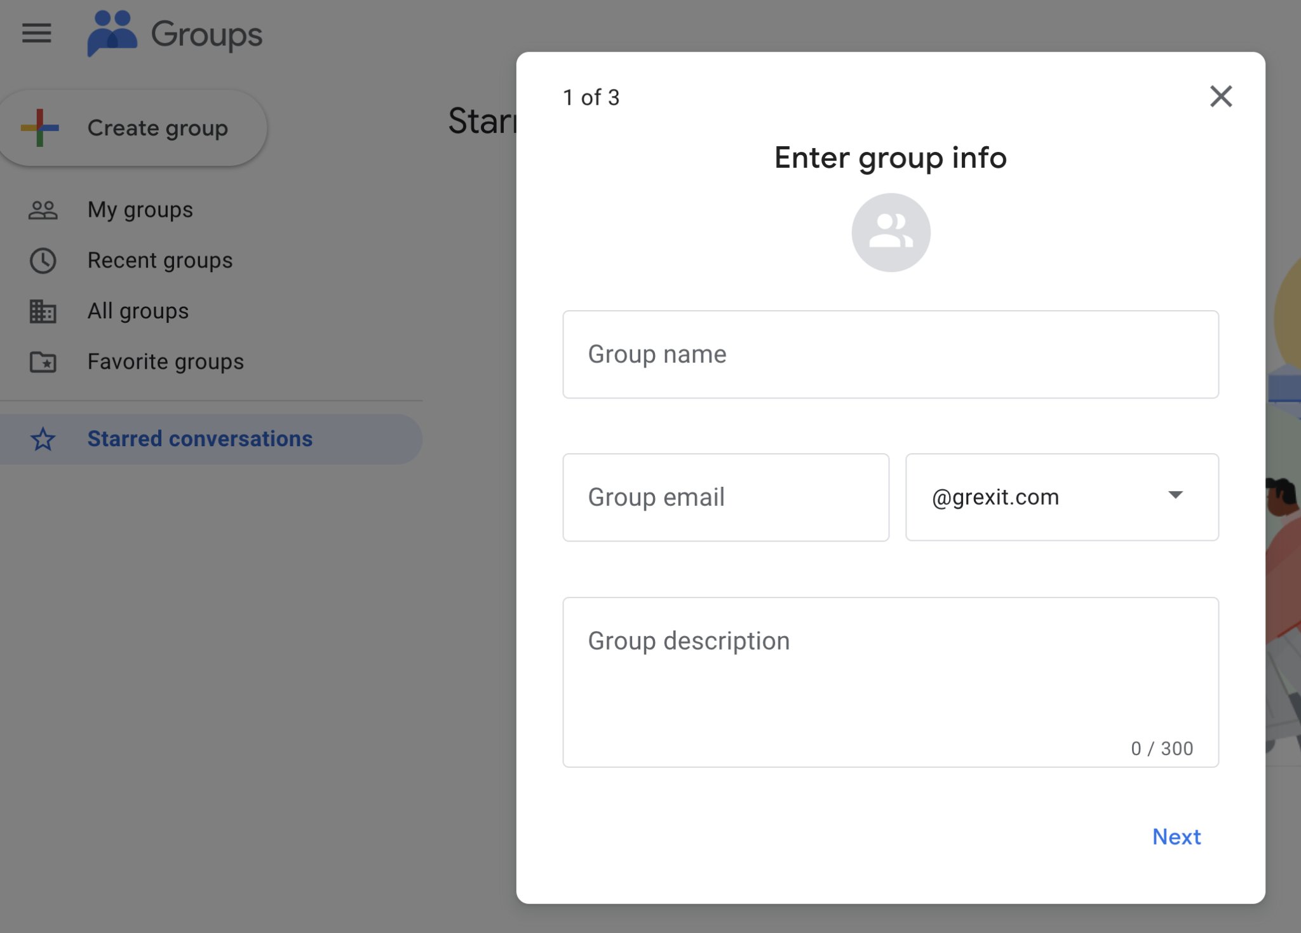
Task: Select the My groups people icon
Action: click(43, 208)
